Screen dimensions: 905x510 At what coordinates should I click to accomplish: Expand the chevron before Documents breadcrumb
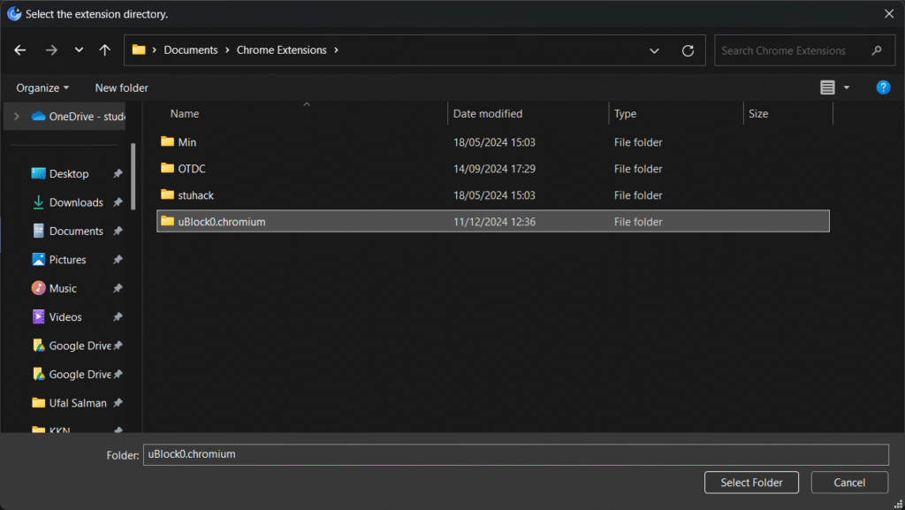click(154, 50)
